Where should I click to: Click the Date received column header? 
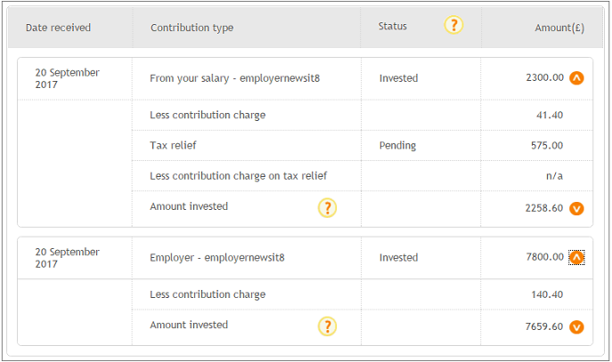58,28
